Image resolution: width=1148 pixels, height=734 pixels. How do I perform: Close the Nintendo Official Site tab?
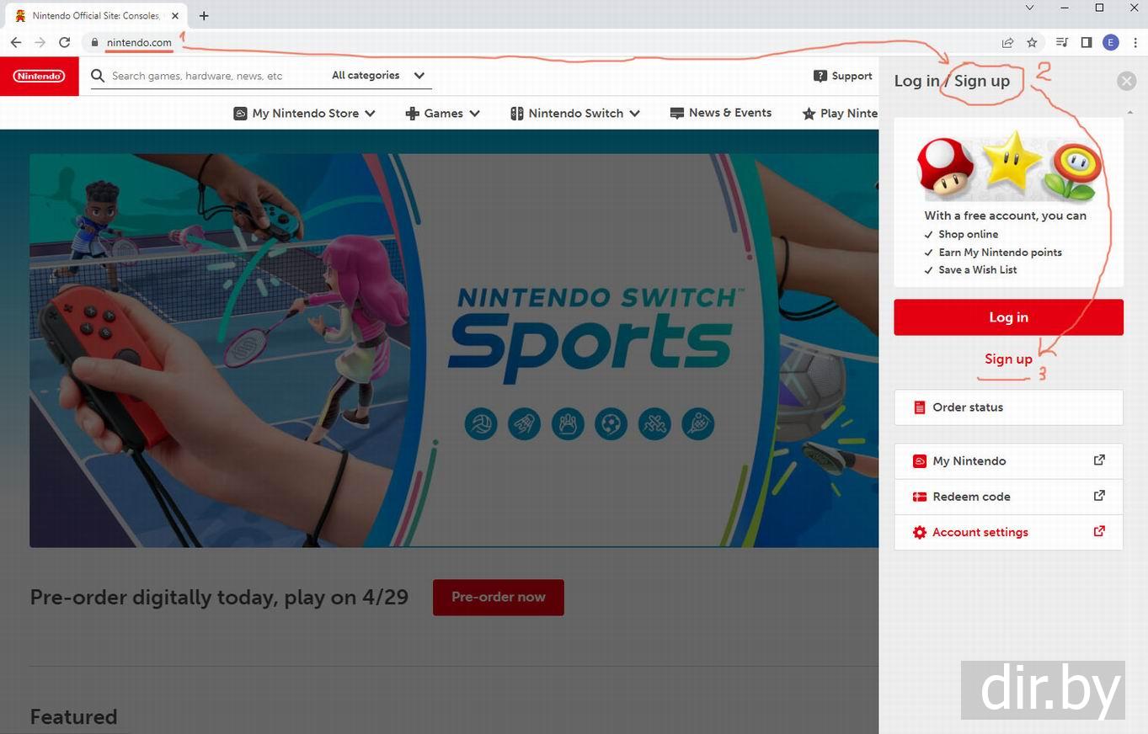pos(175,15)
